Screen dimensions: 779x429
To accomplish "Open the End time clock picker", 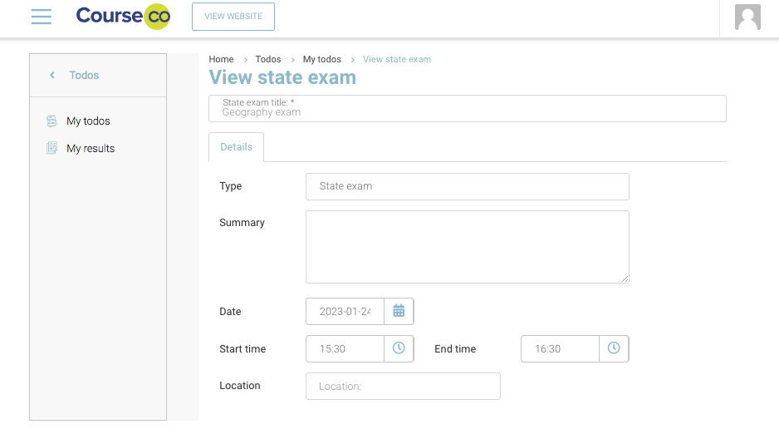I will [x=614, y=348].
